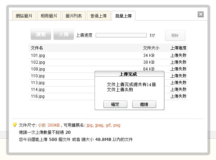Switch to the 網絡圖片 tab
The width and height of the screenshot is (216, 160).
coord(24,16)
